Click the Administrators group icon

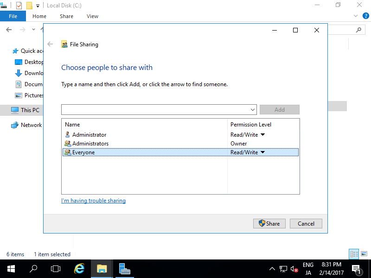68,144
